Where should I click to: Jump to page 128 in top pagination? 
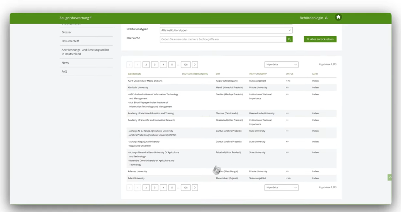(186, 65)
